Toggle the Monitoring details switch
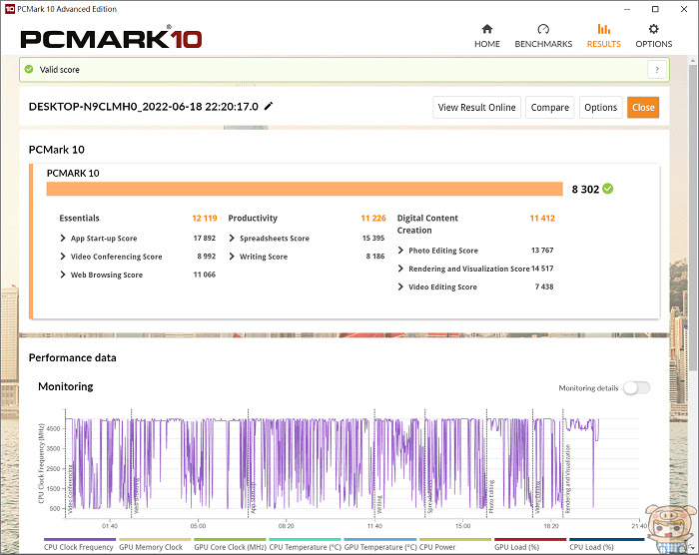This screenshot has width=699, height=555. [636, 388]
